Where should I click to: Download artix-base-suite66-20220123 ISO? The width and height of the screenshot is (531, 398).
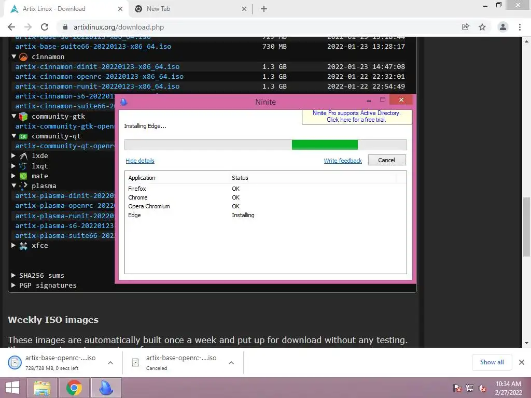(93, 46)
